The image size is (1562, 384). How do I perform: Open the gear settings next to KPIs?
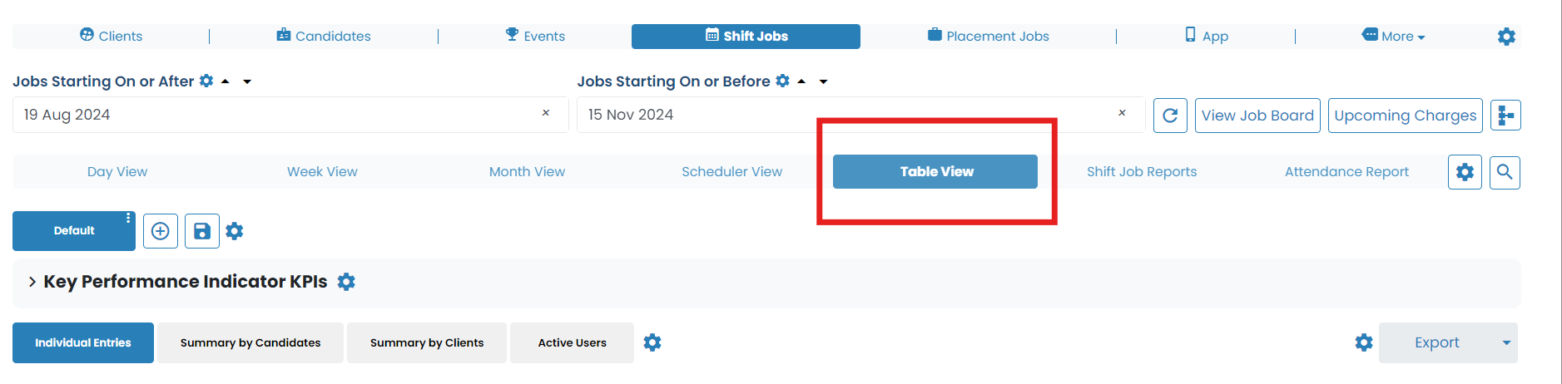click(346, 282)
